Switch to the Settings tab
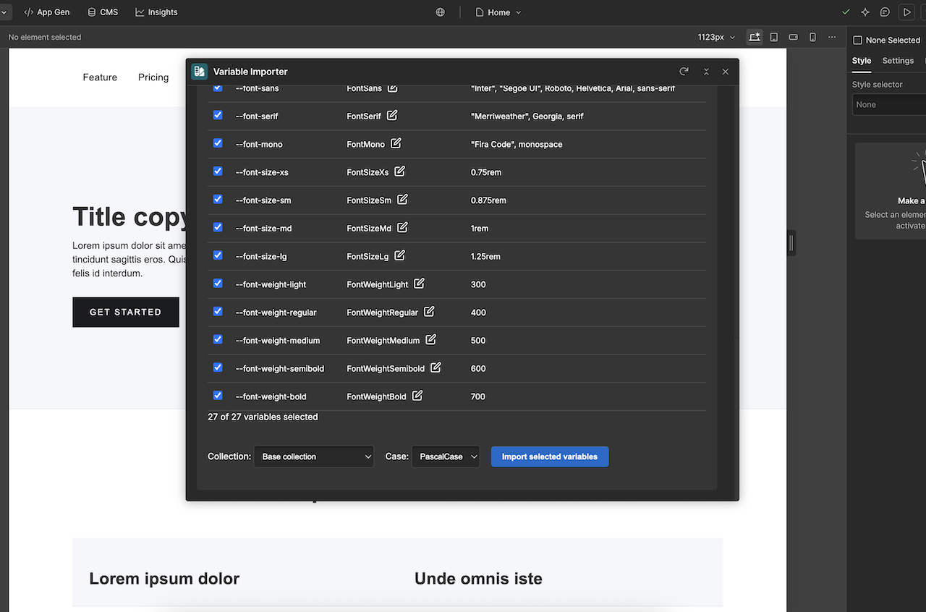This screenshot has width=926, height=612. point(898,61)
